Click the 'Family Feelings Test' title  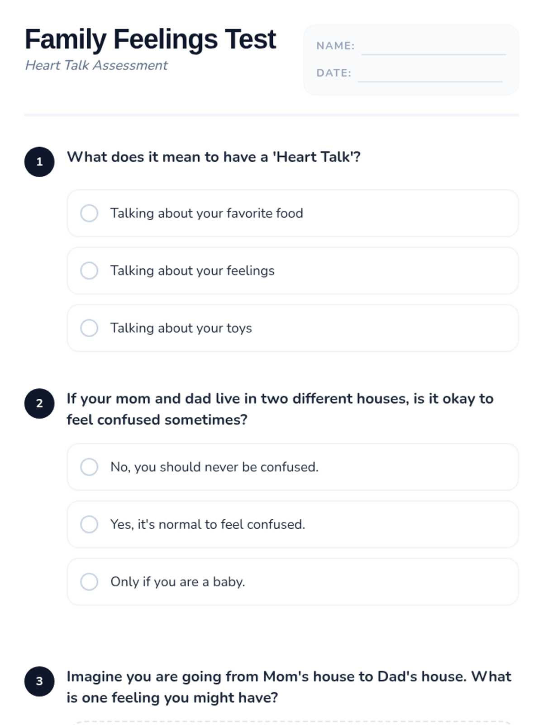[150, 39]
